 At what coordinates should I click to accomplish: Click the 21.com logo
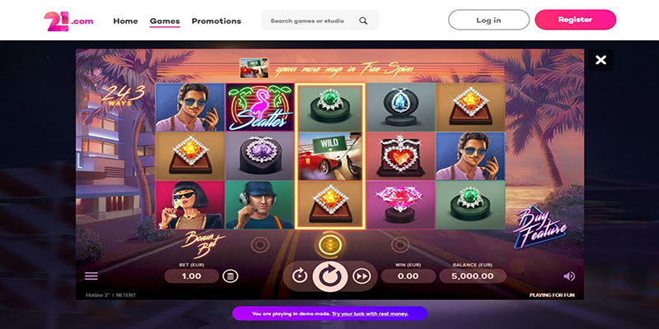tap(68, 21)
